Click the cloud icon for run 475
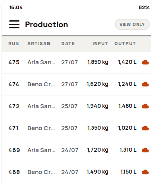This screenshot has width=151, height=184. pos(145,62)
